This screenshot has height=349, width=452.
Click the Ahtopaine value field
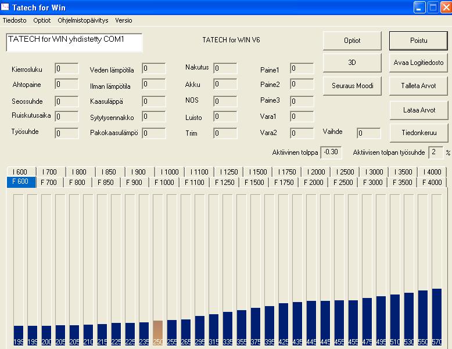67,84
